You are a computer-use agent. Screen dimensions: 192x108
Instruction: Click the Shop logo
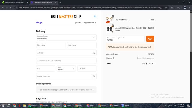[x=39, y=22]
